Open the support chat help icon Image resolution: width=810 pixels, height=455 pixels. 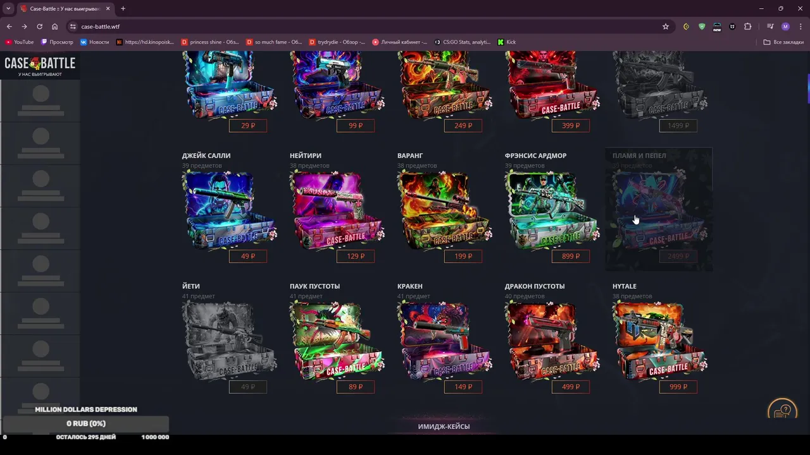pos(783,409)
